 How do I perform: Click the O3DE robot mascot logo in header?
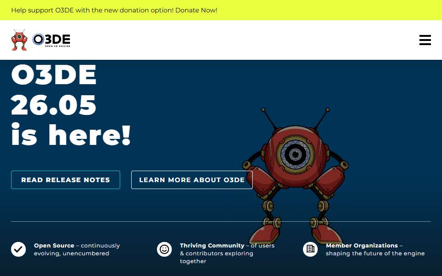tap(19, 40)
